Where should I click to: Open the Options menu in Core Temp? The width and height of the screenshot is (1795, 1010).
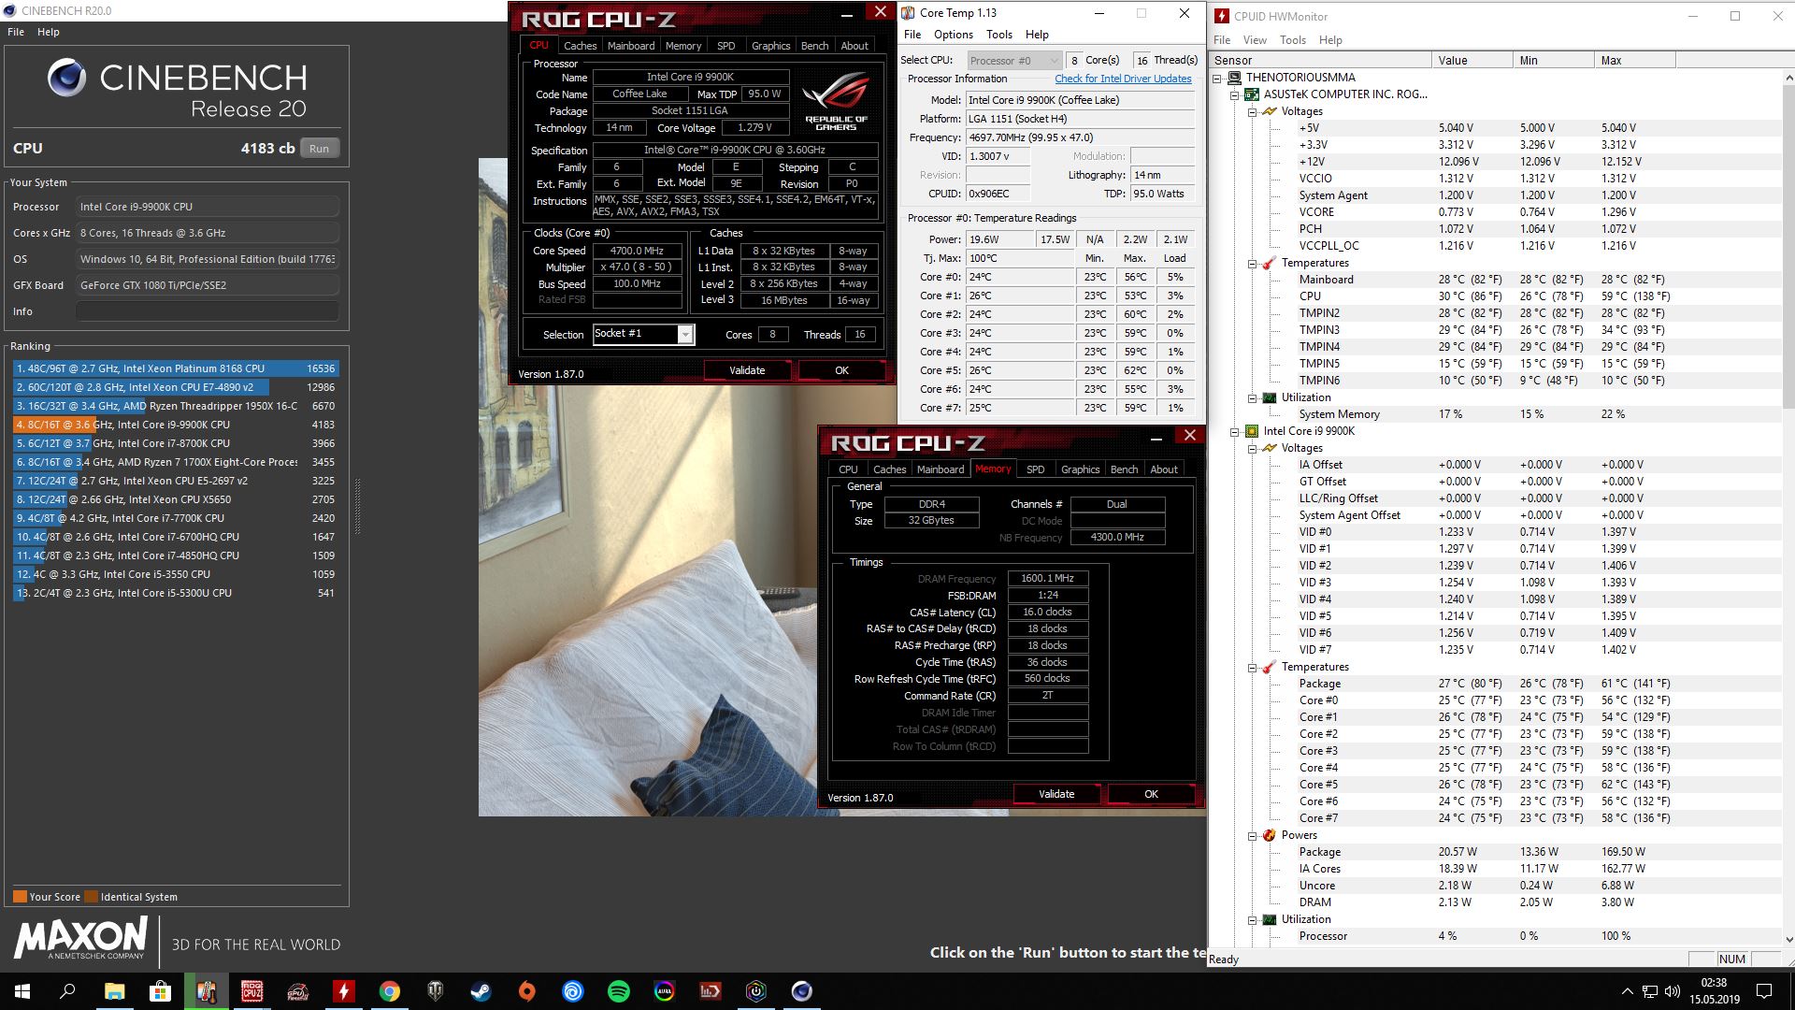click(x=953, y=35)
